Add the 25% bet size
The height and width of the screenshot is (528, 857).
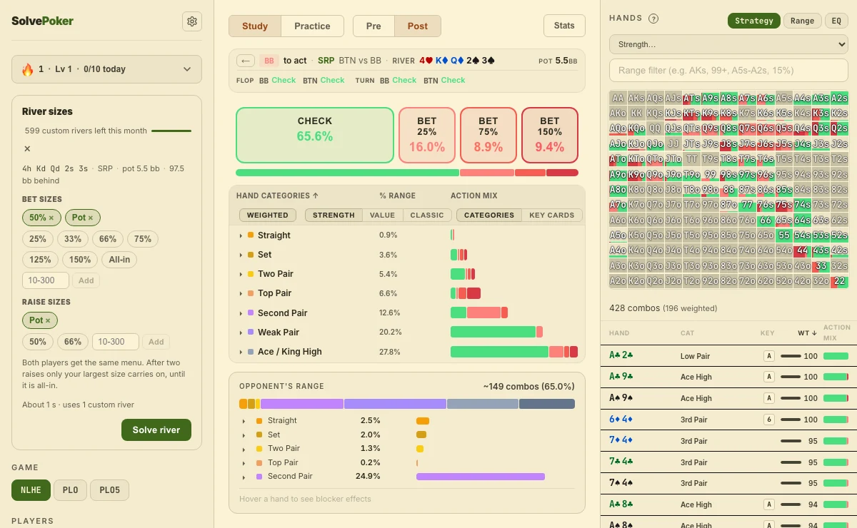pos(38,239)
